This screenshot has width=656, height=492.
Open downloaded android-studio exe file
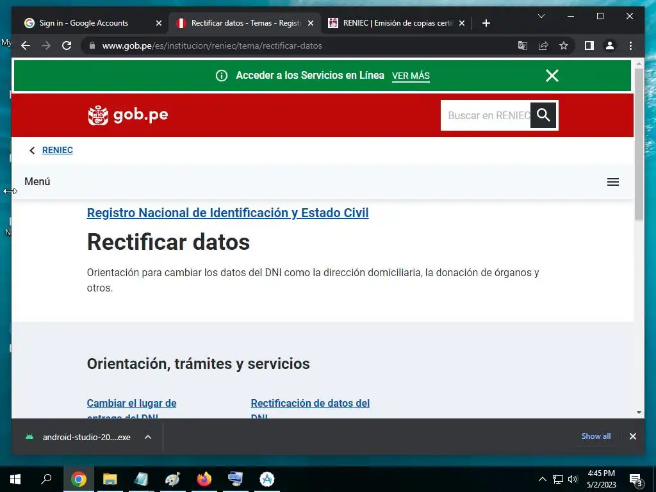[78, 437]
